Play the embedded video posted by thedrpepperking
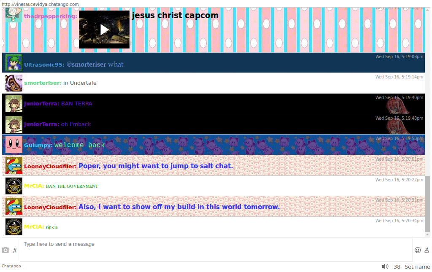432x272 pixels. point(104,29)
